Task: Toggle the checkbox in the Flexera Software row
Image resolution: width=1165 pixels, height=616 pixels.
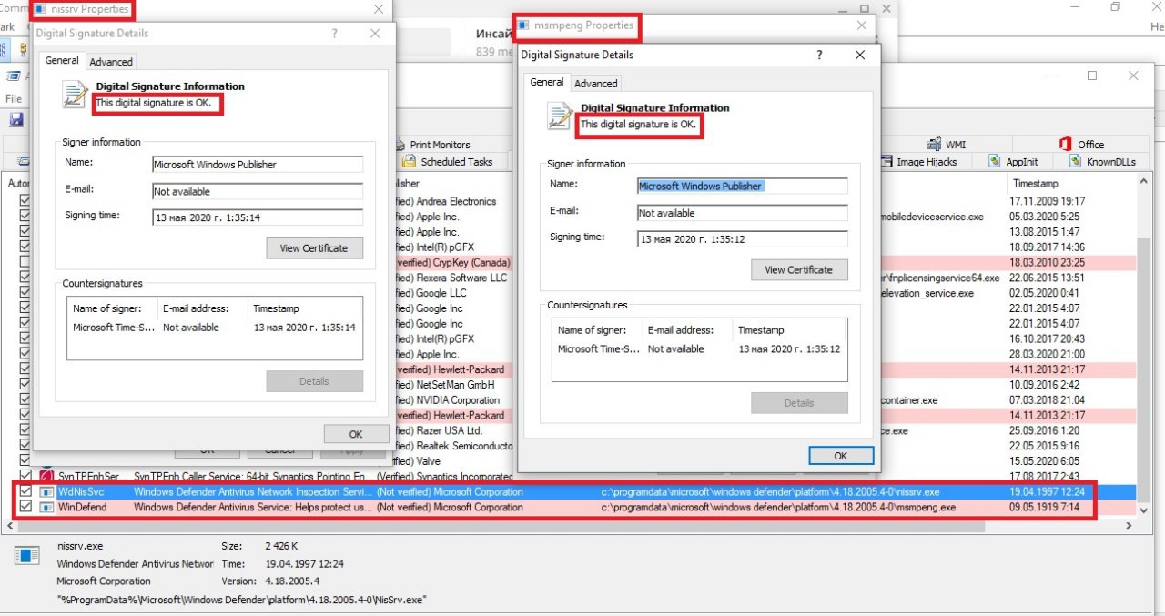Action: coord(25,278)
